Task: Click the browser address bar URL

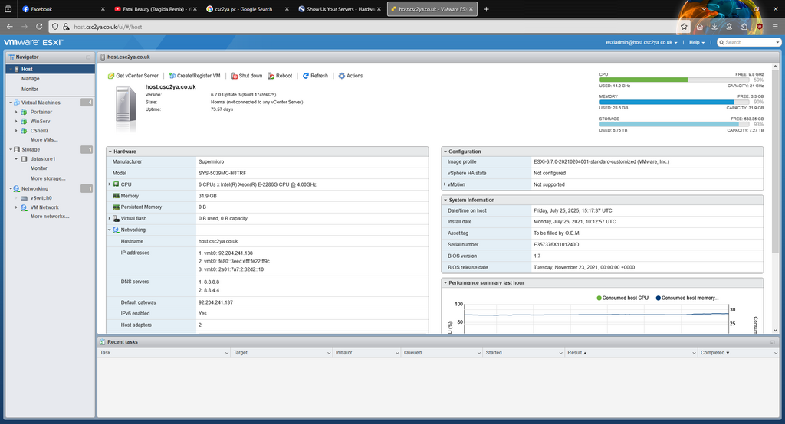Action: [107, 27]
